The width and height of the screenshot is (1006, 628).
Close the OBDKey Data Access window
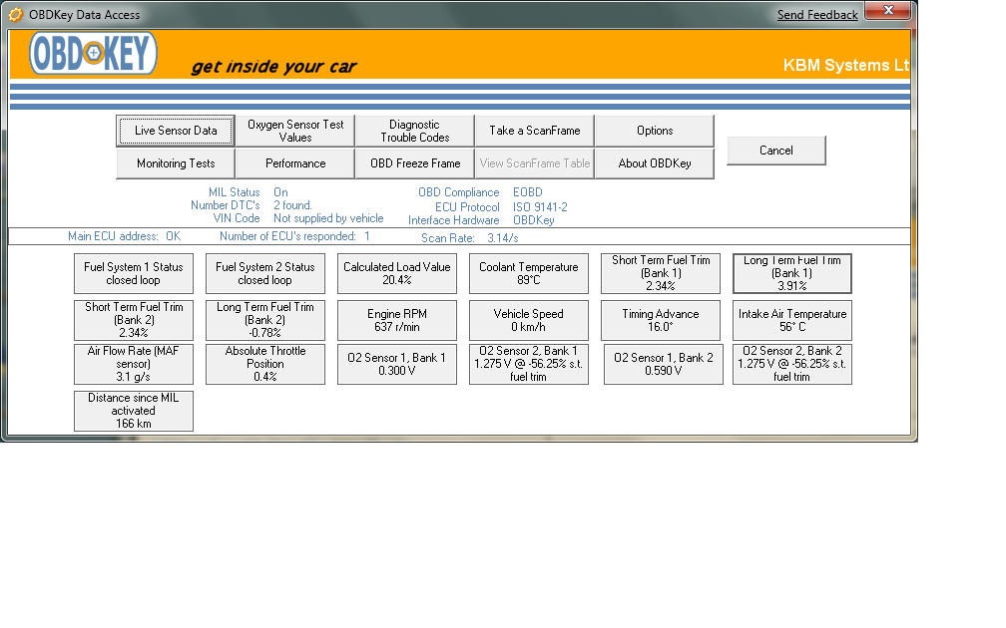click(885, 11)
